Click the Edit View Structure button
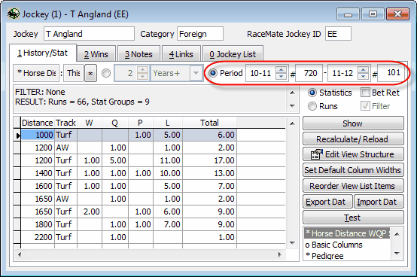 coord(353,154)
